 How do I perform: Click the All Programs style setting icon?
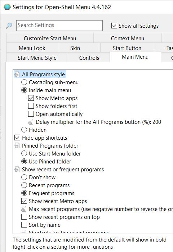pos(17,75)
